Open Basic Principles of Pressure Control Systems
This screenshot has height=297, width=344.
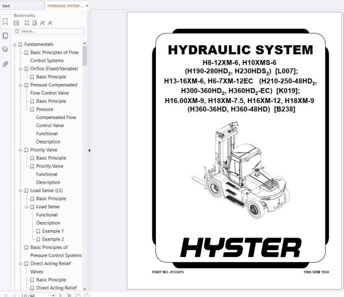[x=56, y=251]
